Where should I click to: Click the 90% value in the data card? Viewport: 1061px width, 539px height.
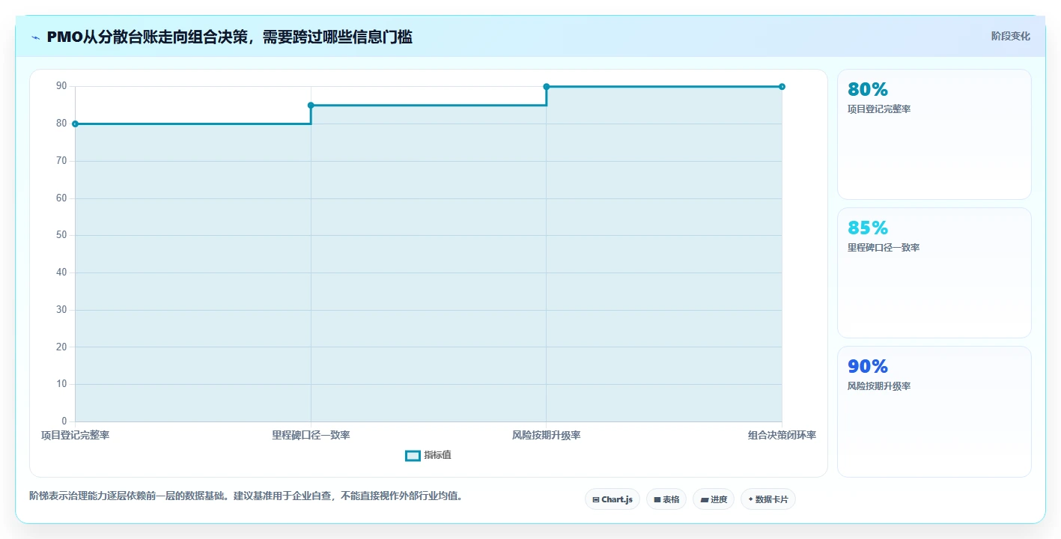point(868,366)
